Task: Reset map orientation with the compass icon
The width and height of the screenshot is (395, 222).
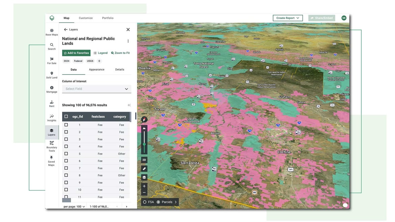Action: [x=144, y=119]
